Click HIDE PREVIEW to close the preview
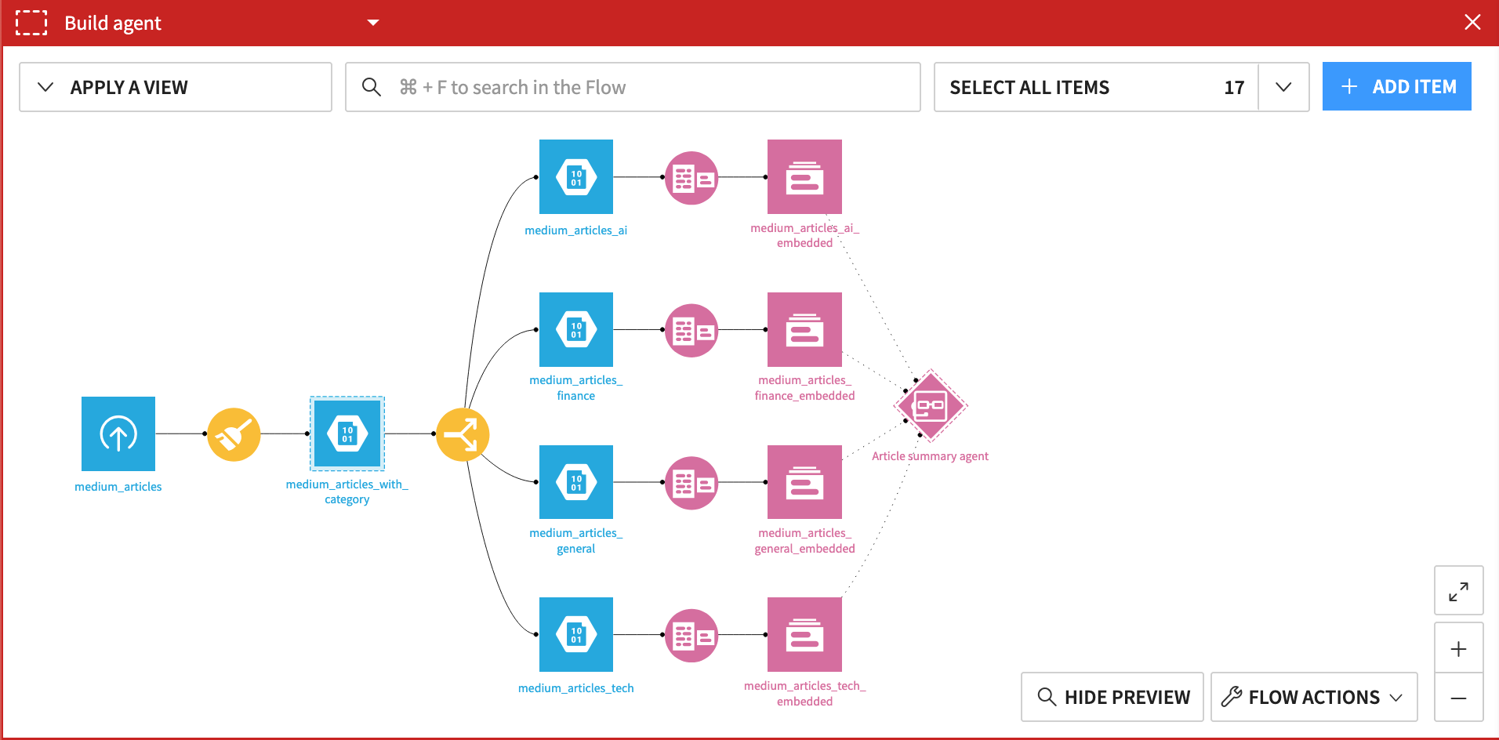 [x=1112, y=696]
